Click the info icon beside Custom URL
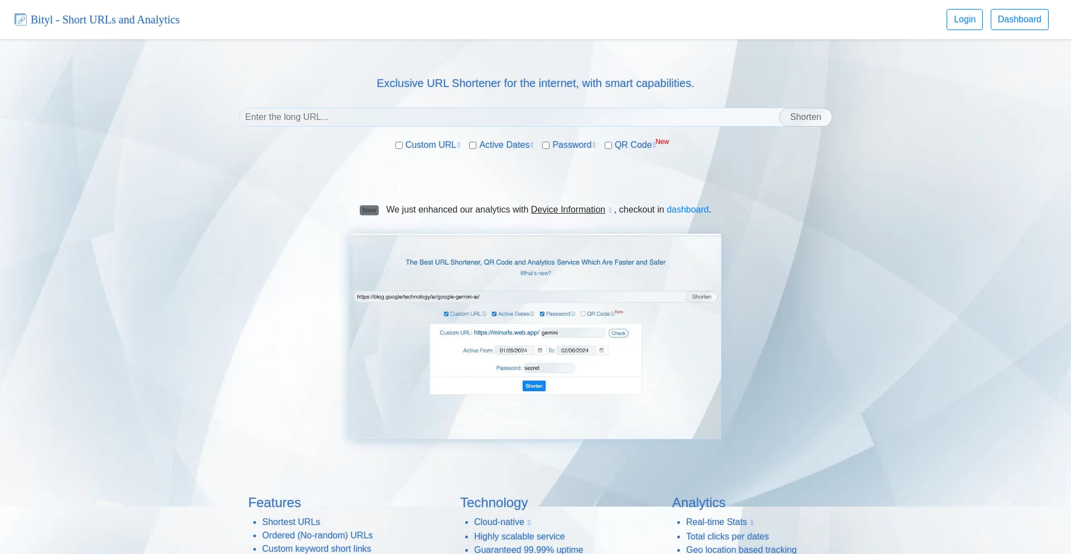Screen dimensions: 1071x554 click(459, 145)
